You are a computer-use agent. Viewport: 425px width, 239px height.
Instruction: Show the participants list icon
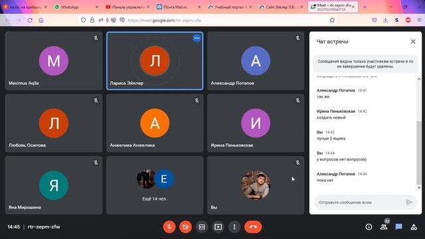(384, 227)
